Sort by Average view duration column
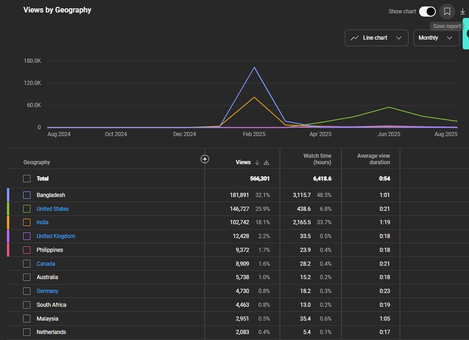This screenshot has width=469, height=340. (x=373, y=159)
